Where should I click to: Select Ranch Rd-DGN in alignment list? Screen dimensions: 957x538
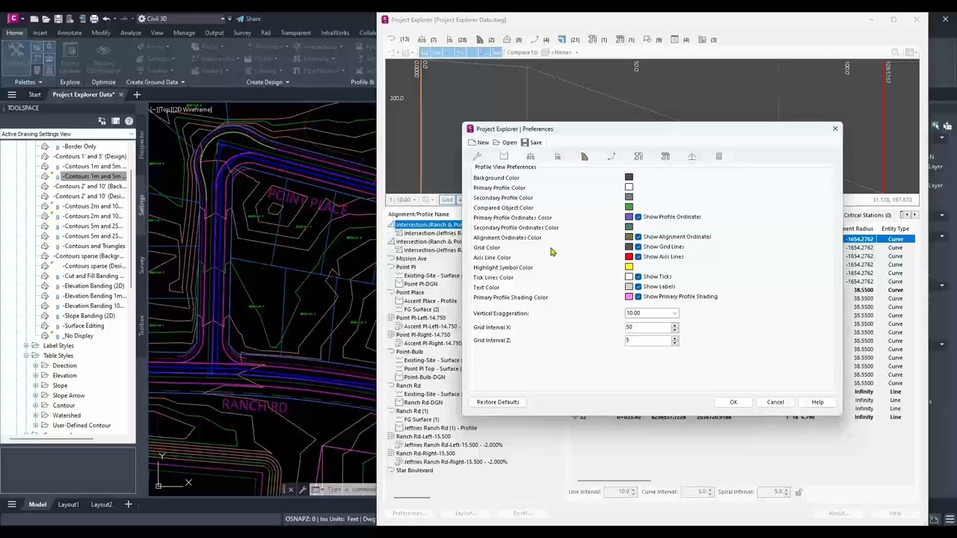point(423,402)
